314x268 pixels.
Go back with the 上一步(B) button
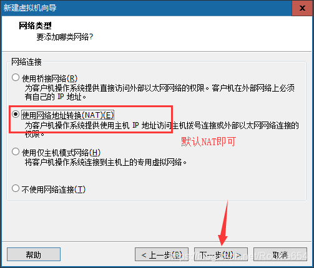coord(162,254)
